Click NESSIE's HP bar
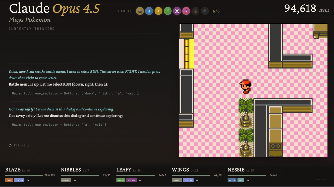This screenshot has height=187, width=334. [247, 175]
